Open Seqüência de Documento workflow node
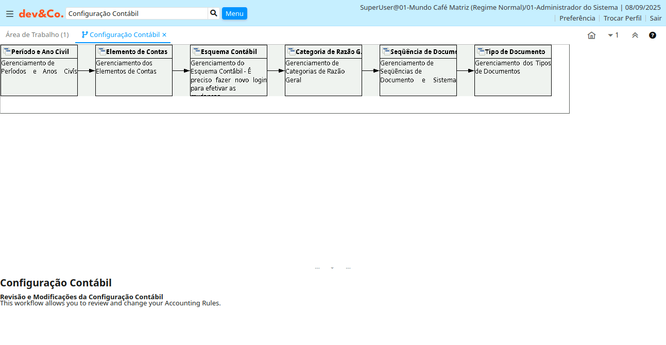The width and height of the screenshot is (666, 345). pos(418,70)
